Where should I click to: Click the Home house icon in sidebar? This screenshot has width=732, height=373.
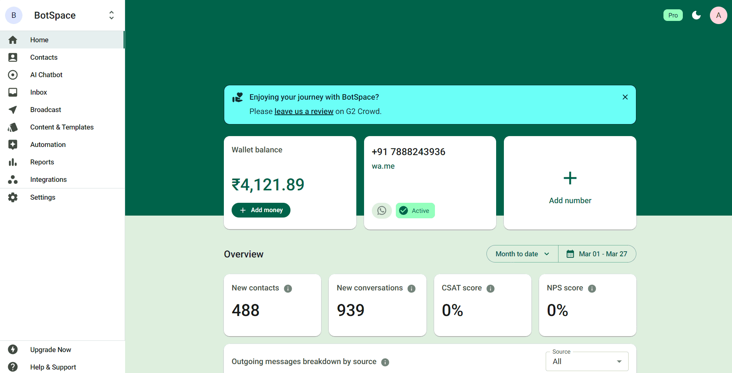13,40
